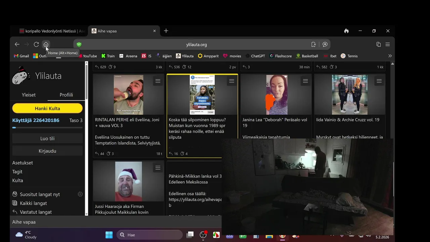The image size is (430, 242).
Task: Open Asetukset in the sidebar
Action: [23, 163]
